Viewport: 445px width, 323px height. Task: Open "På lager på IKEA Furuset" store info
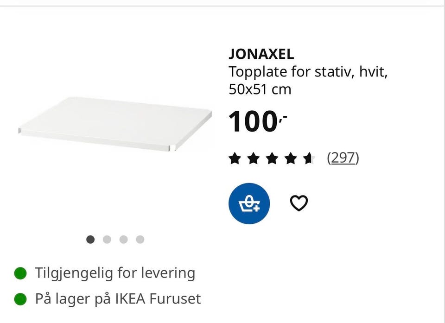pyautogui.click(x=118, y=299)
